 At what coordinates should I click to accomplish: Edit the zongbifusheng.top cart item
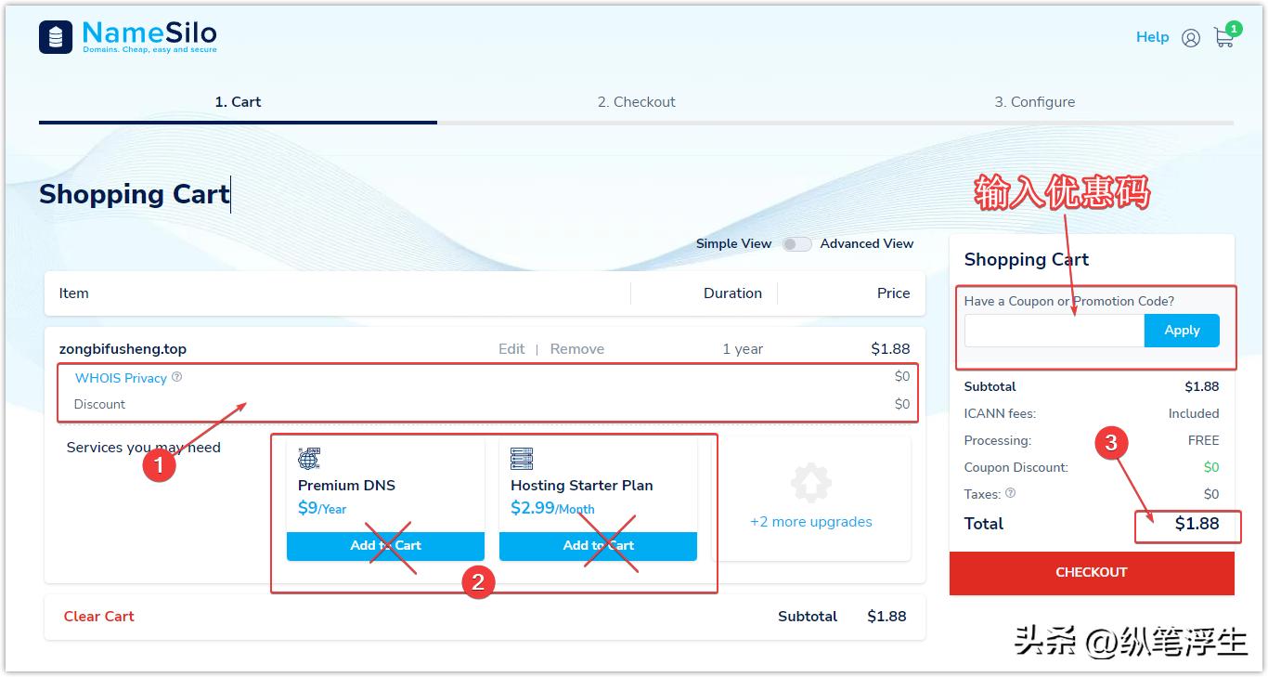pyautogui.click(x=511, y=349)
